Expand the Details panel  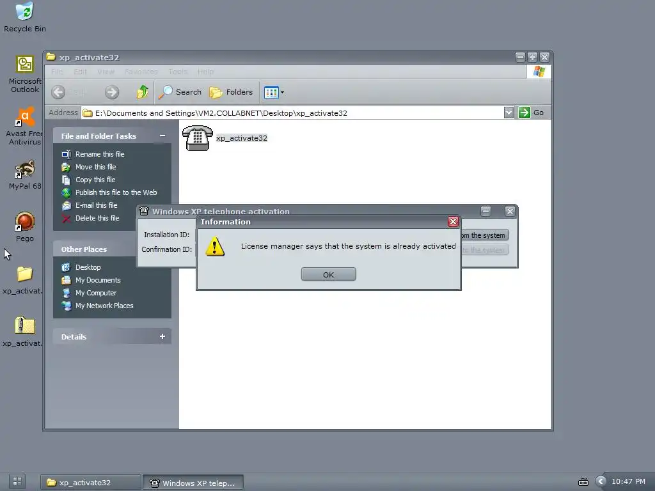(162, 336)
